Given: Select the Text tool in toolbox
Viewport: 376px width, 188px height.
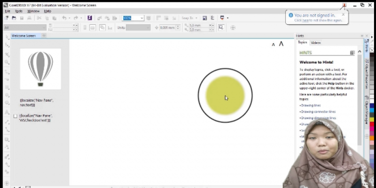Looking at the screenshot, I should [x=7, y=112].
